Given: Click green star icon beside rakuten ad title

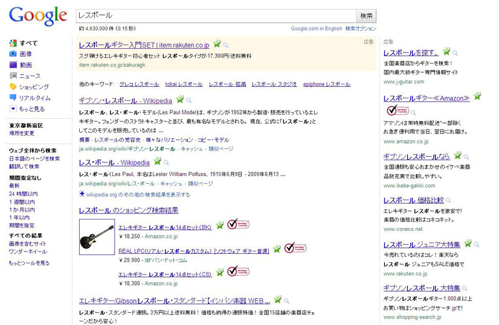Looking at the screenshot, I should (217, 43).
